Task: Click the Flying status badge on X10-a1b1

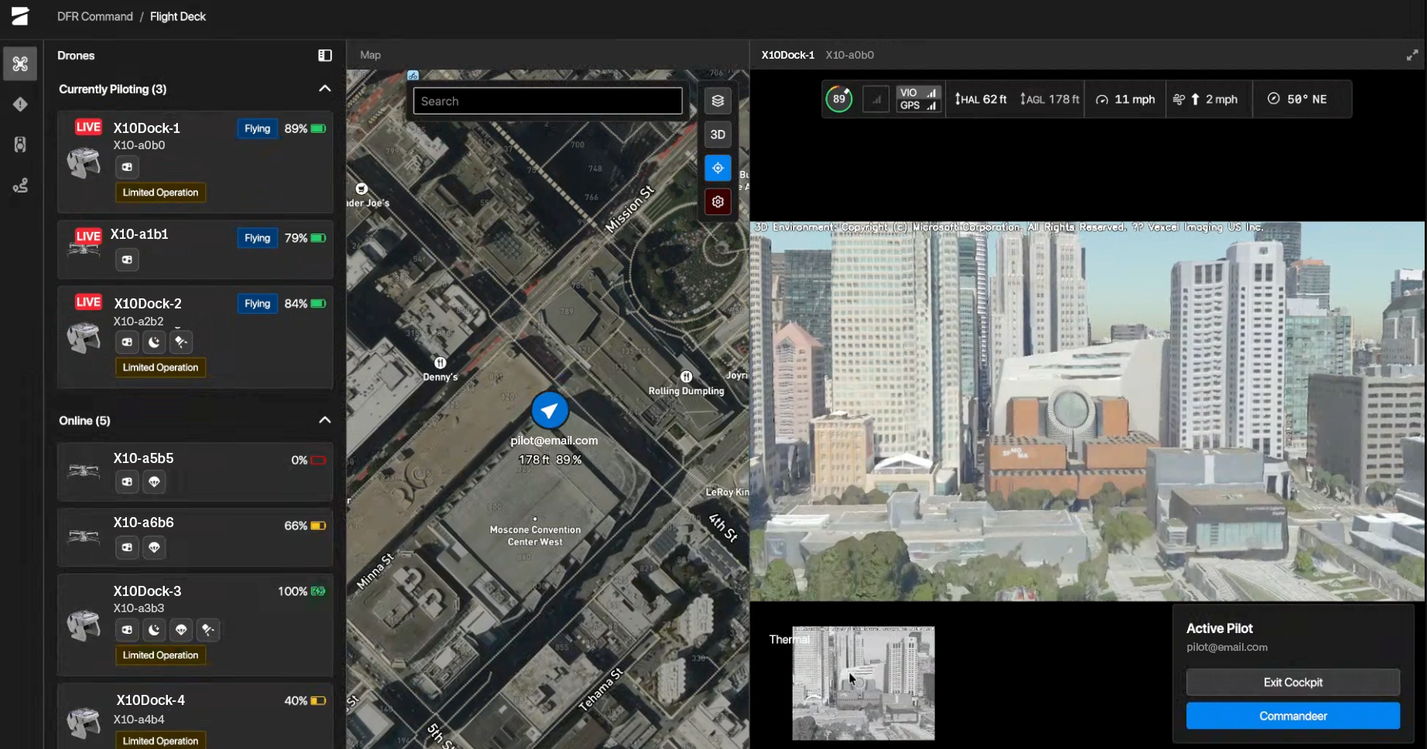Action: coord(258,238)
